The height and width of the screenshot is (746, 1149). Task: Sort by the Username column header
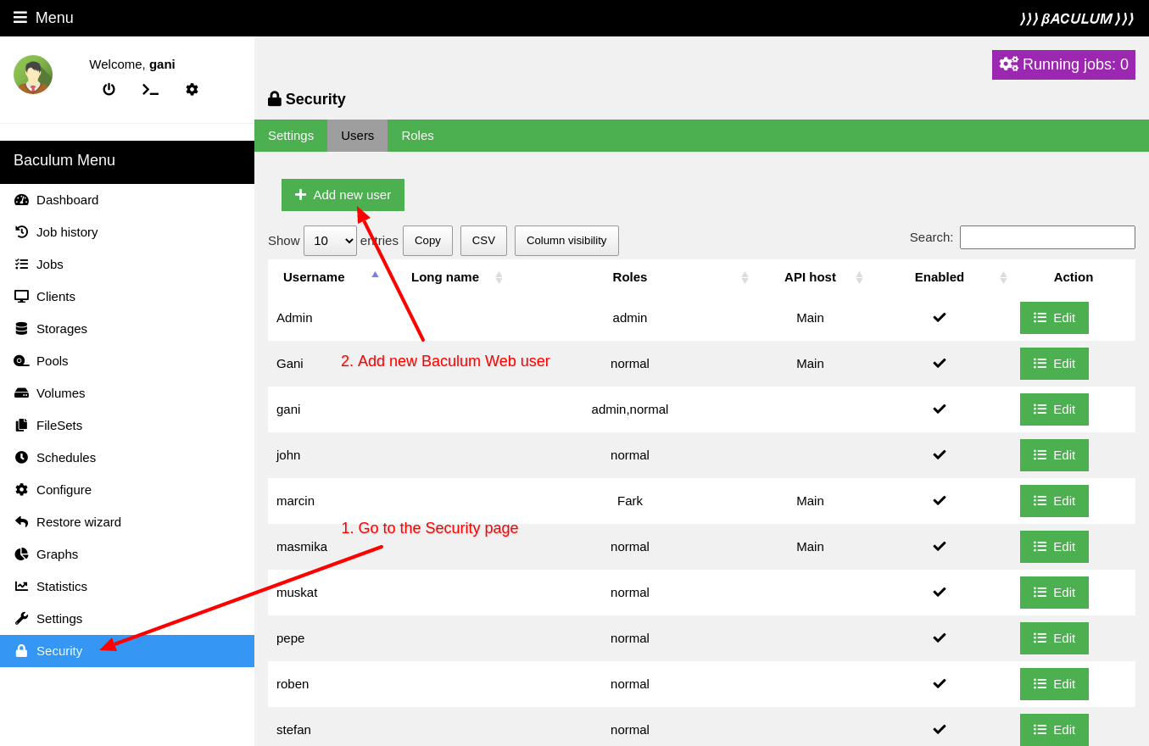327,277
